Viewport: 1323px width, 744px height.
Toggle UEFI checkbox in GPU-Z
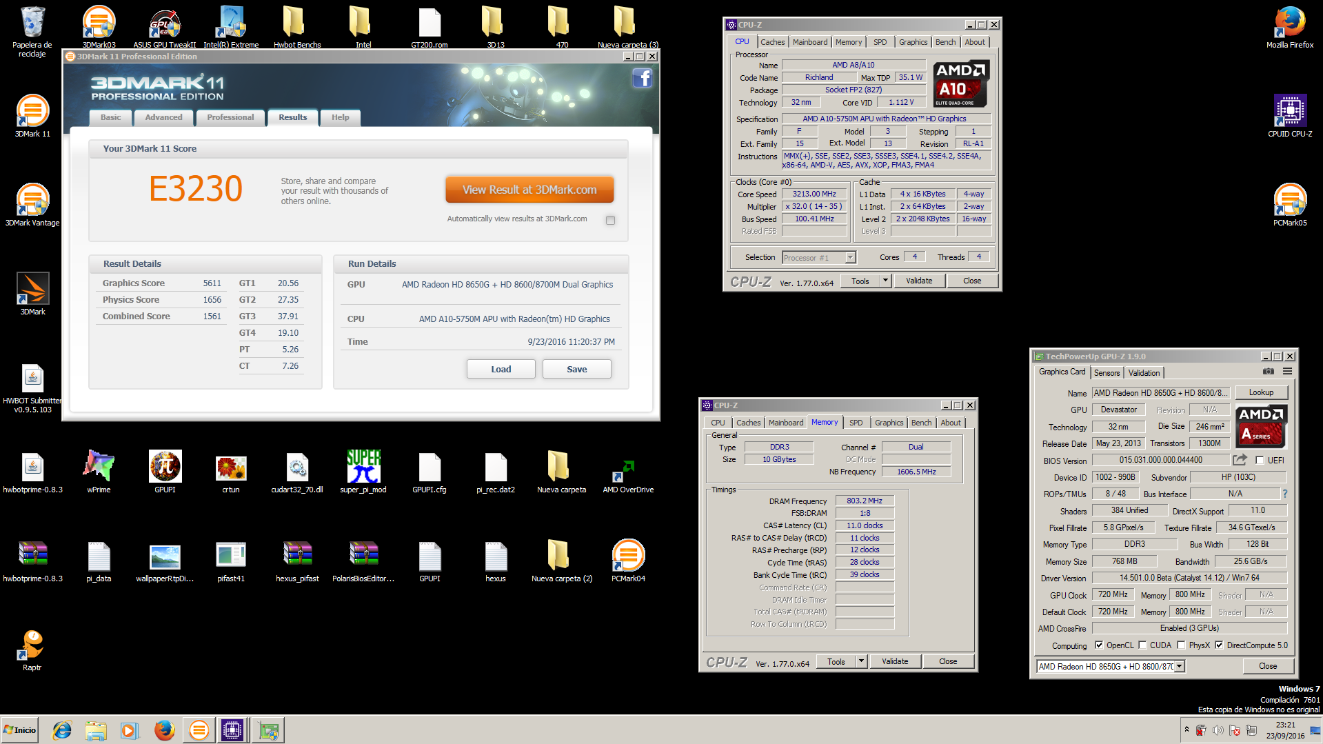click(x=1260, y=460)
